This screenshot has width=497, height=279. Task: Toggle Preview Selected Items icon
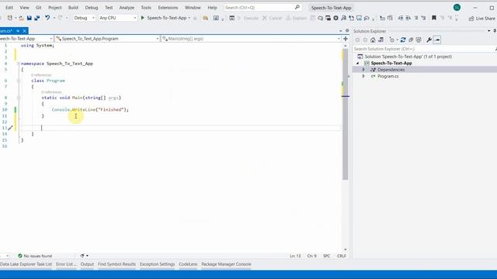coord(437,40)
